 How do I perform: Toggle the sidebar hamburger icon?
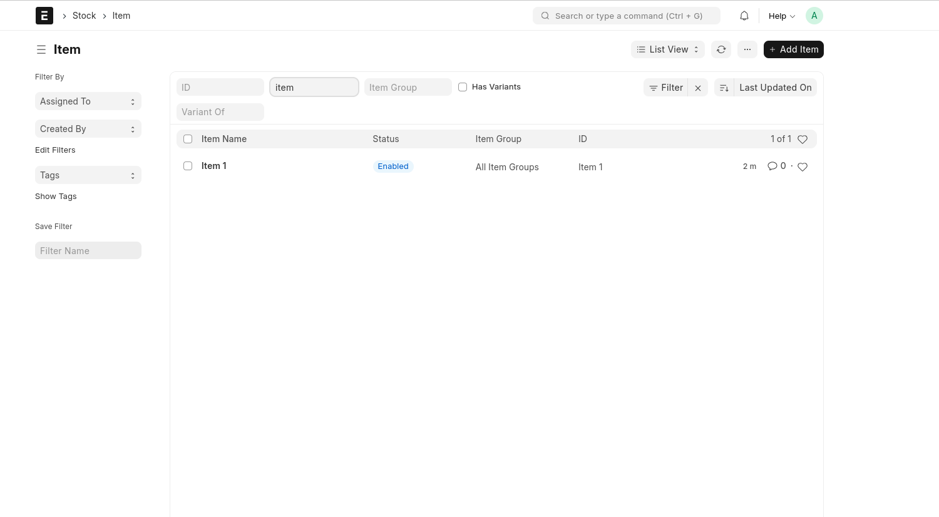pyautogui.click(x=41, y=49)
